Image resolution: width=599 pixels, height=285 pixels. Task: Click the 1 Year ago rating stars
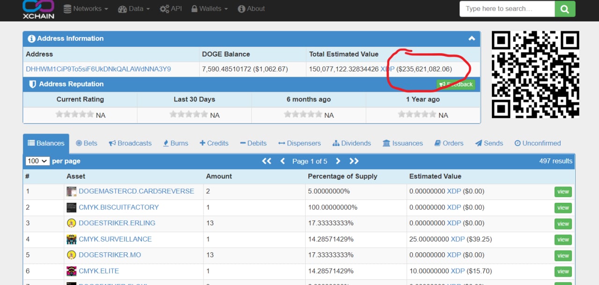click(417, 114)
